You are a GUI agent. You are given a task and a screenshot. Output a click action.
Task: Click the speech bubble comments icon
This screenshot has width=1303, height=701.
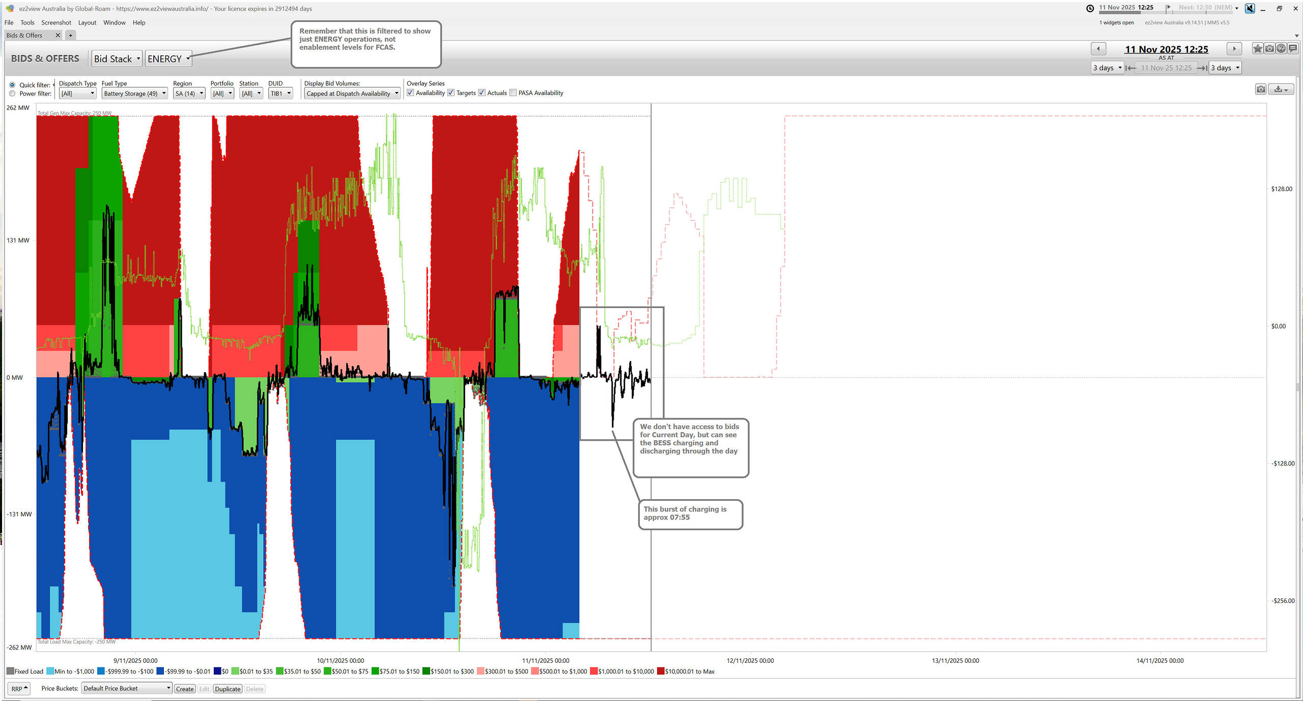coord(1293,49)
